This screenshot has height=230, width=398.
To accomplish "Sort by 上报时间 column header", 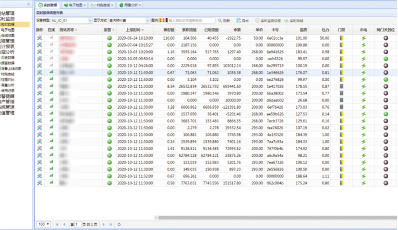I will coord(135,30).
